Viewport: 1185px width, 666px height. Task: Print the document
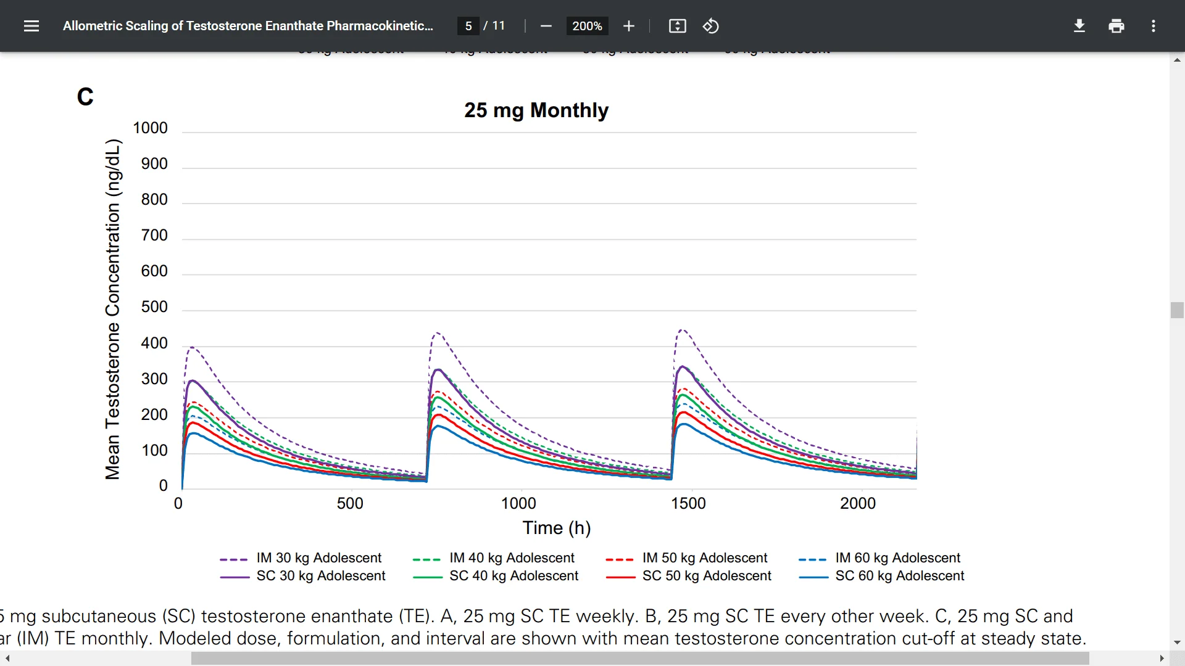pos(1116,26)
